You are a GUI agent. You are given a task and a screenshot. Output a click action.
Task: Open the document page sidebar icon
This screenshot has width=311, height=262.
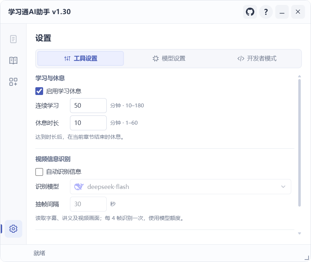[x=13, y=39]
